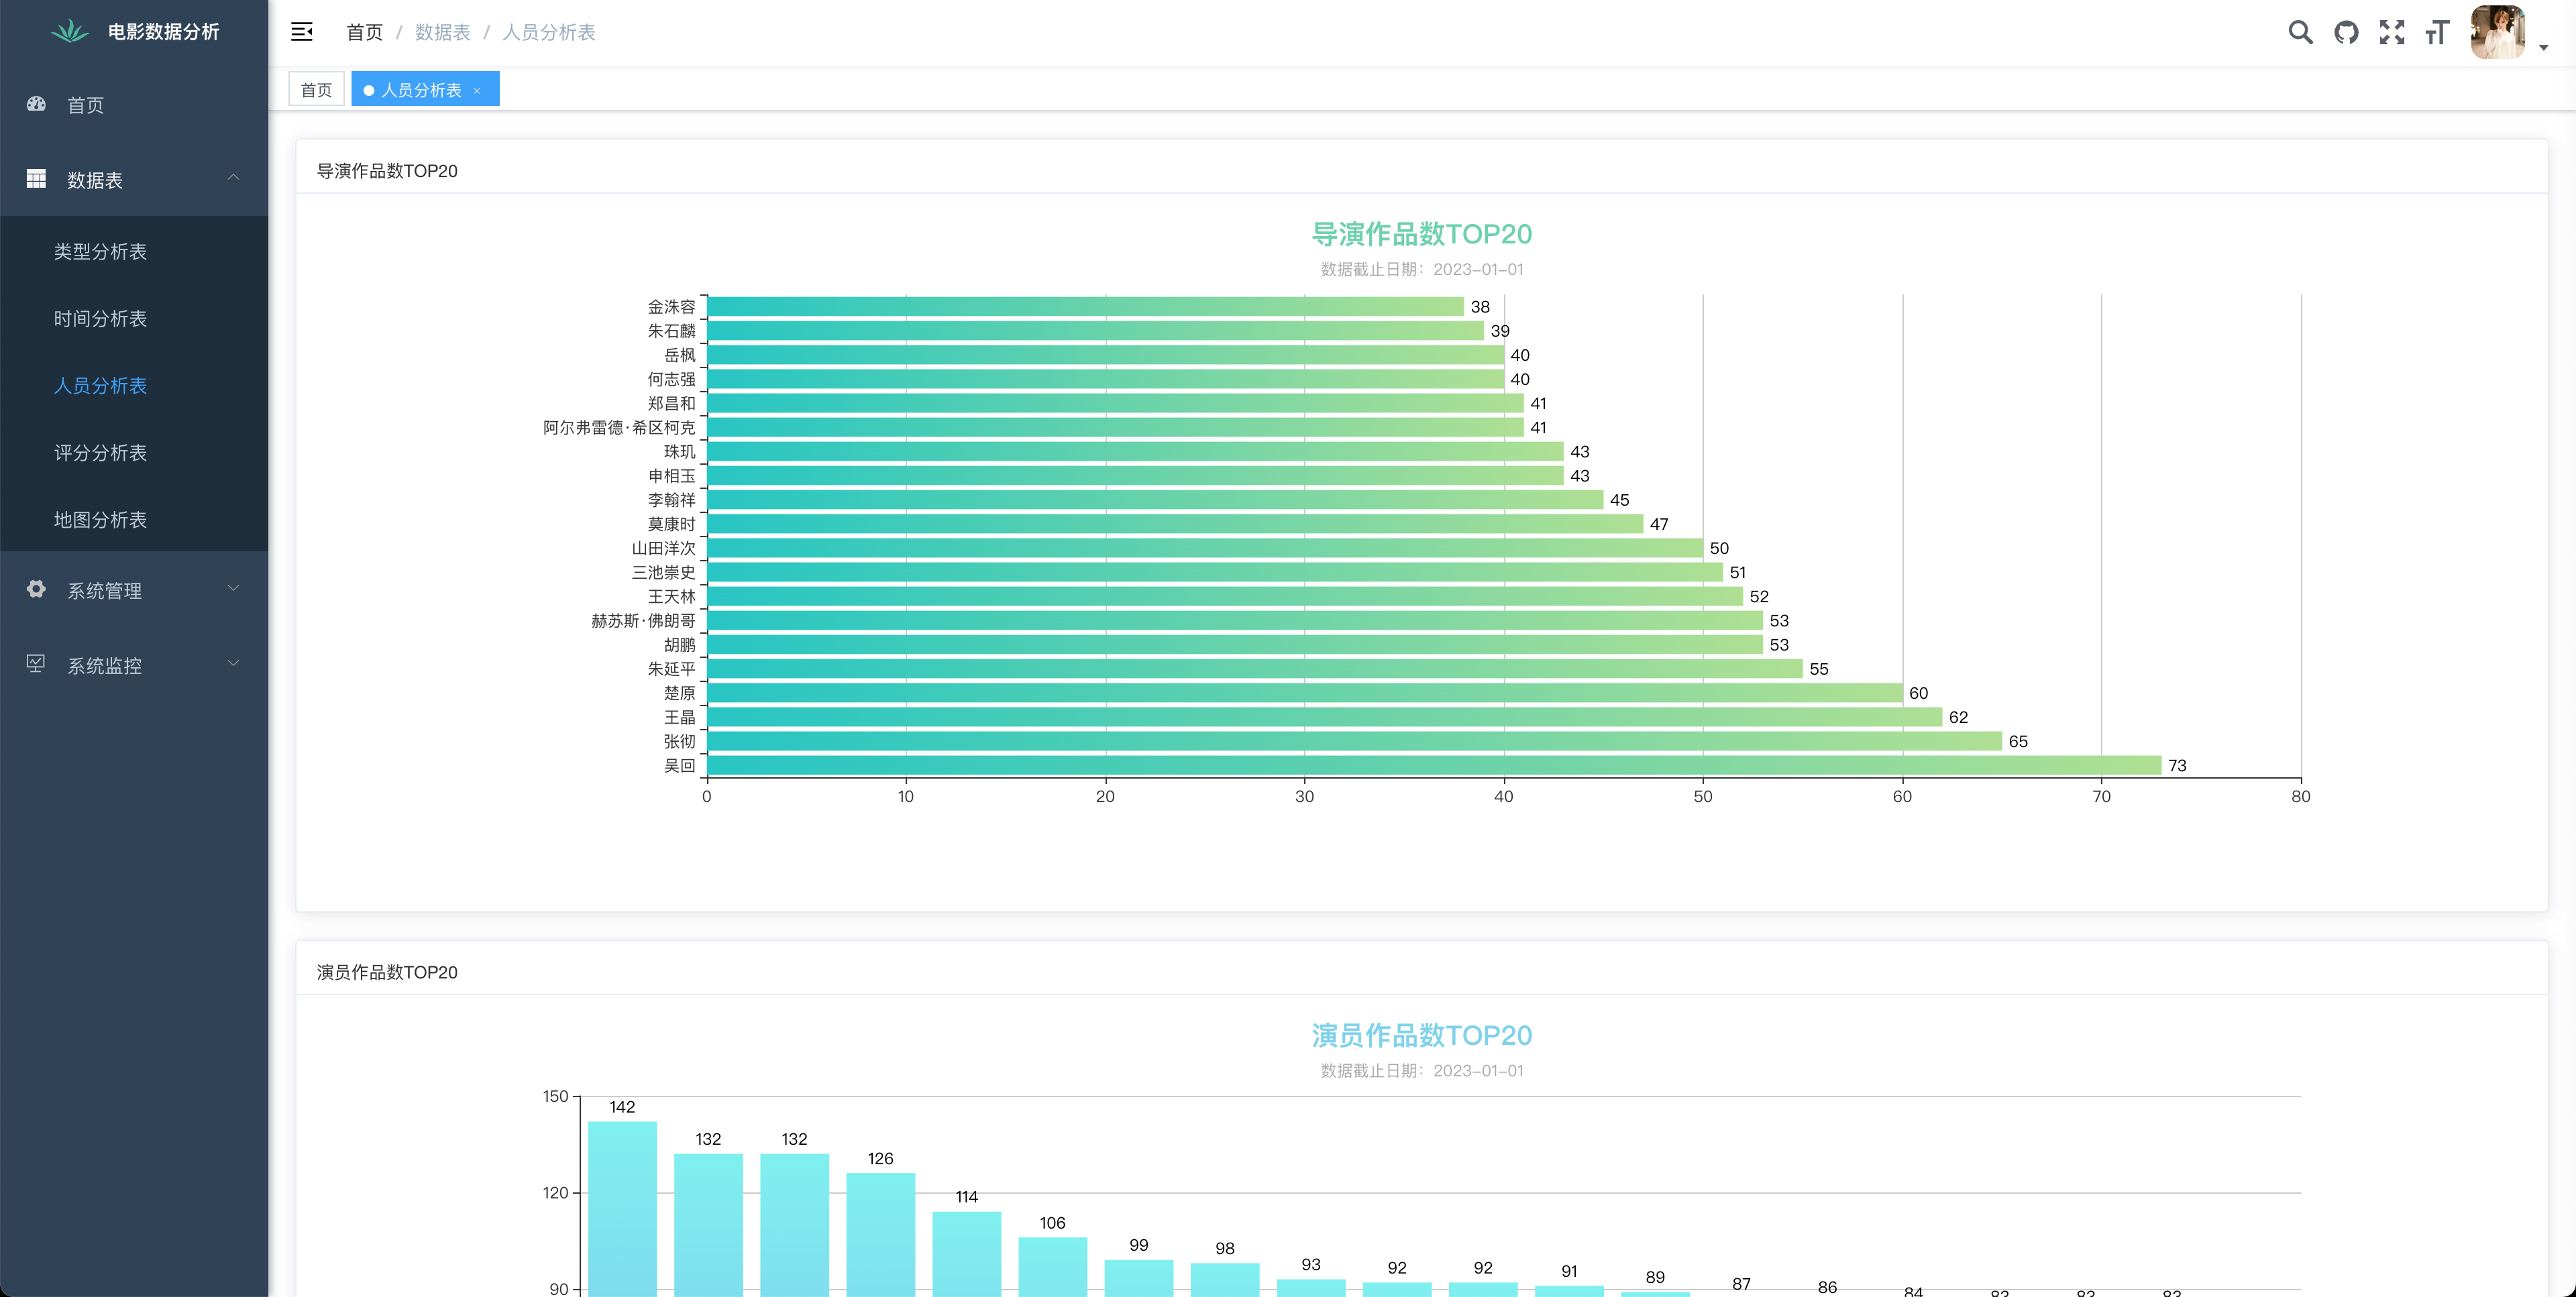Click the 阿尔弗雷德·希区柯克 axis label
The width and height of the screenshot is (2576, 1297).
(619, 427)
